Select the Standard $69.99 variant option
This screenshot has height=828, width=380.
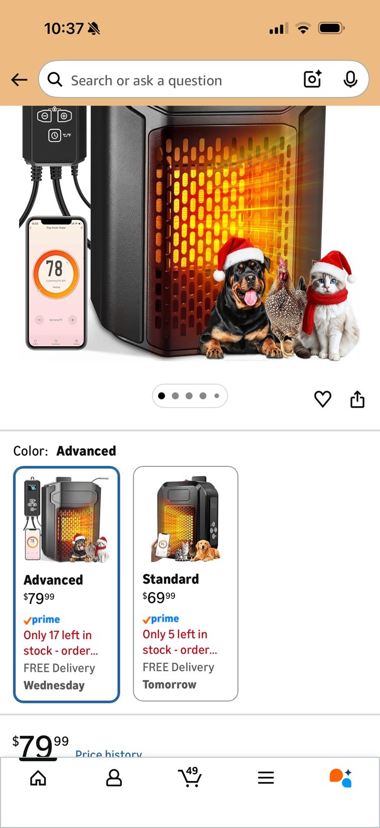point(186,584)
